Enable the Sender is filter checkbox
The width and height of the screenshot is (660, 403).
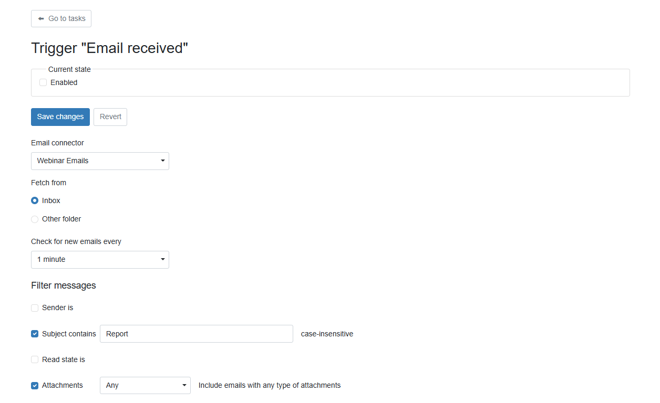click(x=35, y=308)
